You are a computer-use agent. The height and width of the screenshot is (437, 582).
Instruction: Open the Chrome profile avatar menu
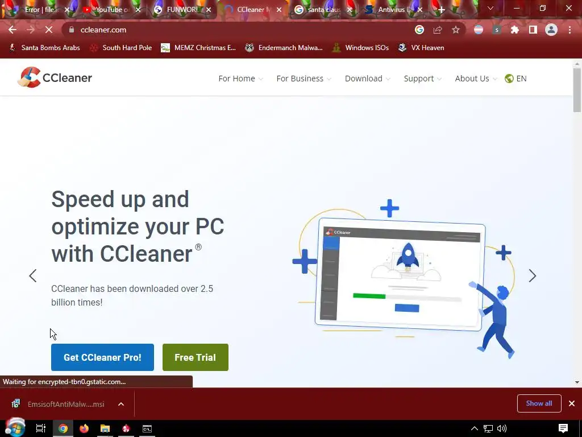pos(551,30)
